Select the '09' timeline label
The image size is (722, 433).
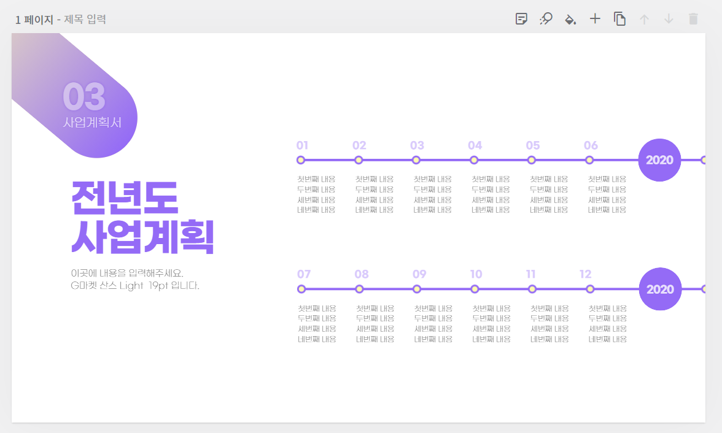pyautogui.click(x=419, y=274)
